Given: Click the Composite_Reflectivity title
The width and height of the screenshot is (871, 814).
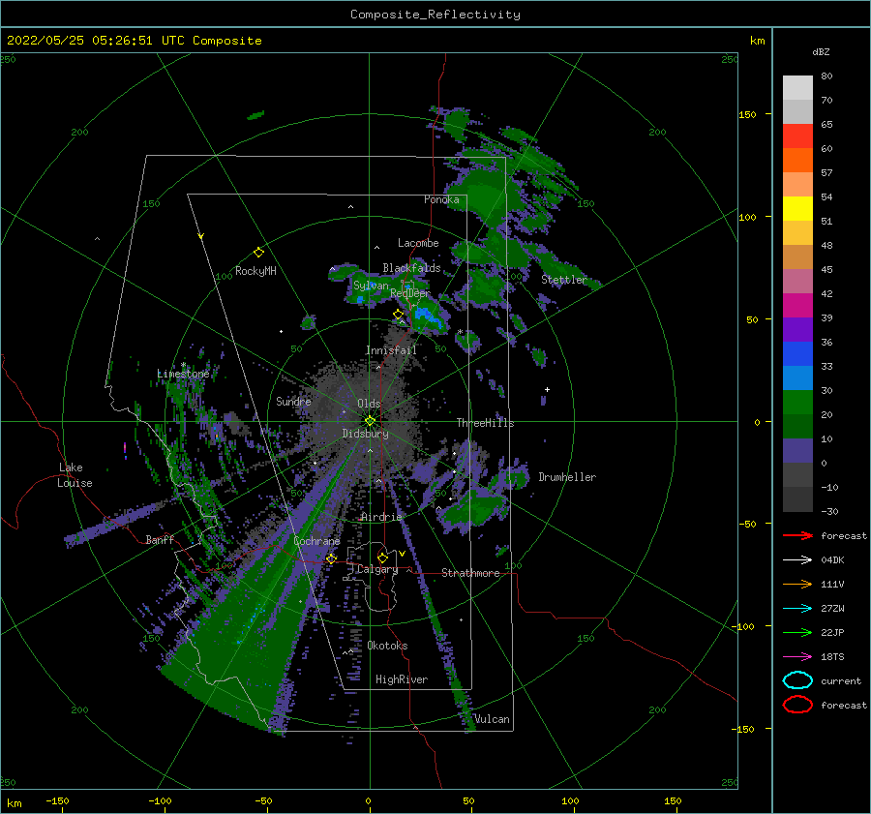Looking at the screenshot, I should tap(435, 15).
